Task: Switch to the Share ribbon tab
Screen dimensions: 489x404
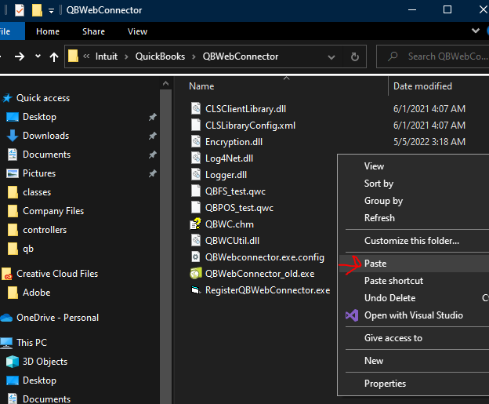Action: (93, 31)
